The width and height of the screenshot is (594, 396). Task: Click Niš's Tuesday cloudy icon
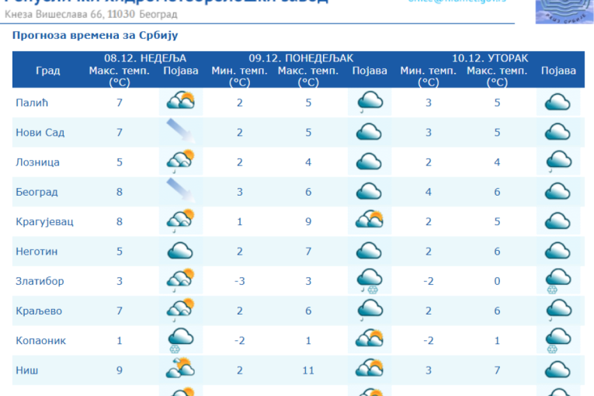tap(558, 370)
